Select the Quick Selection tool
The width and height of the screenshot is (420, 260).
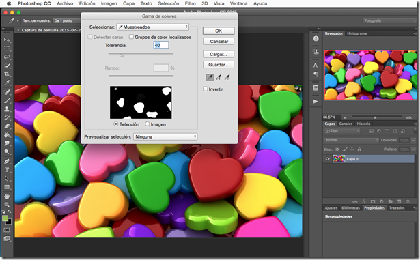coord(7,66)
